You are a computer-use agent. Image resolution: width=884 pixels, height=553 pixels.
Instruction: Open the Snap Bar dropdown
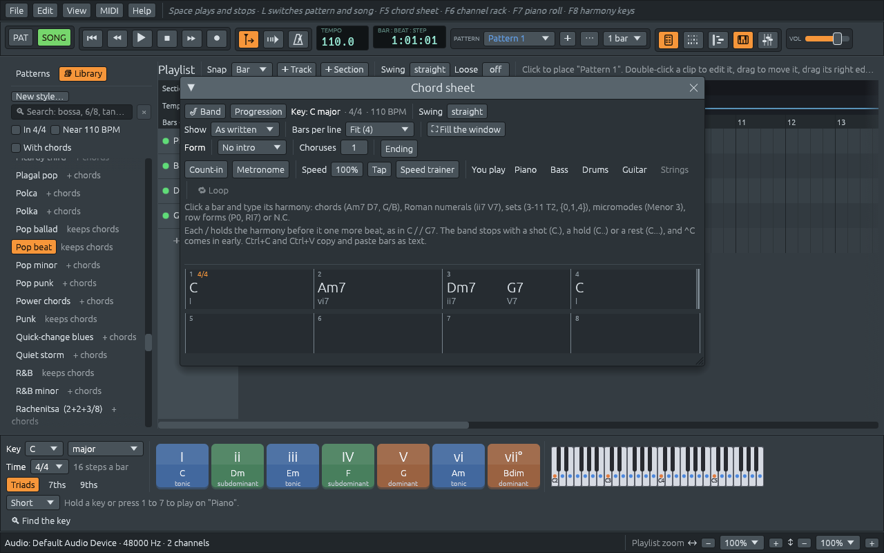252,70
